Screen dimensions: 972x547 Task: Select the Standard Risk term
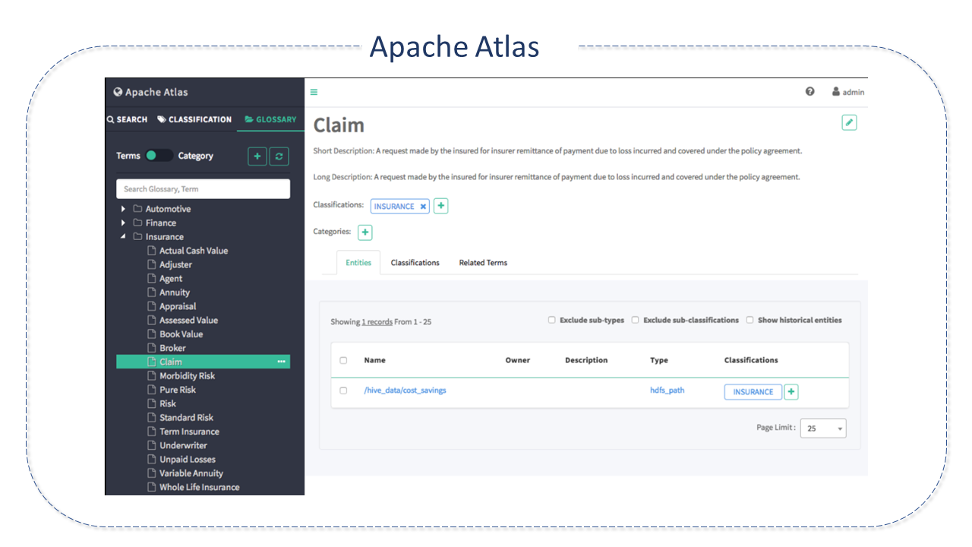187,418
